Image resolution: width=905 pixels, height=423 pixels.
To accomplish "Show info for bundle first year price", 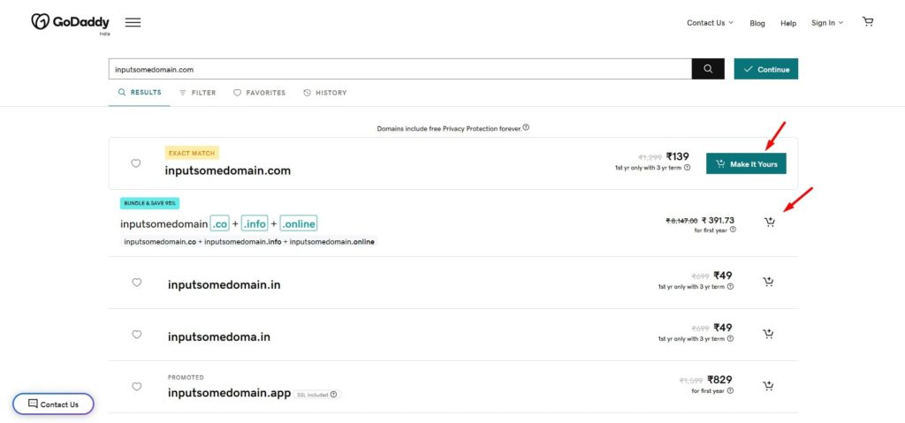I will pyautogui.click(x=733, y=229).
